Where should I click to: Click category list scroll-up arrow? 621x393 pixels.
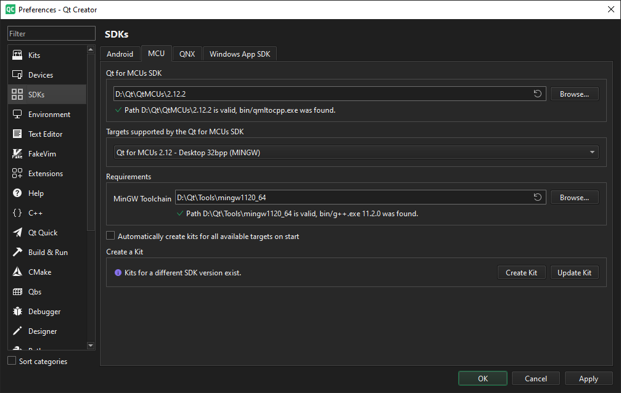pyautogui.click(x=91, y=49)
